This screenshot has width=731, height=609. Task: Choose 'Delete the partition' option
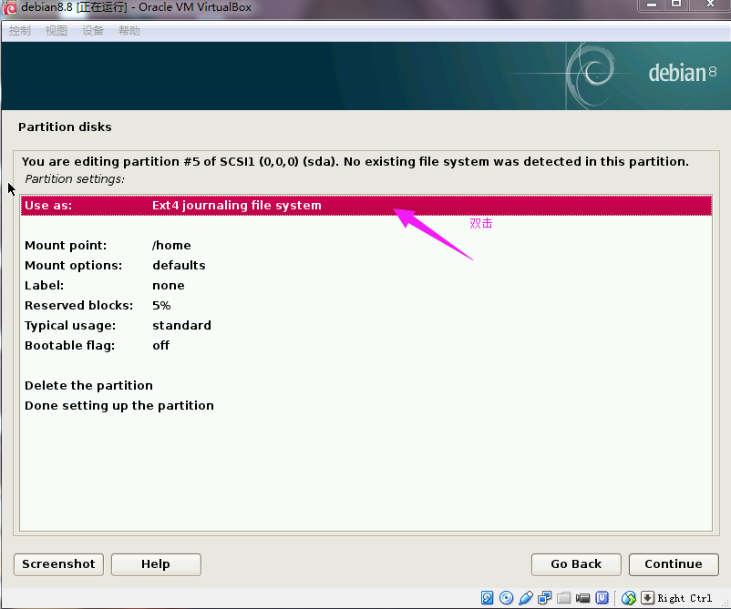coord(88,385)
